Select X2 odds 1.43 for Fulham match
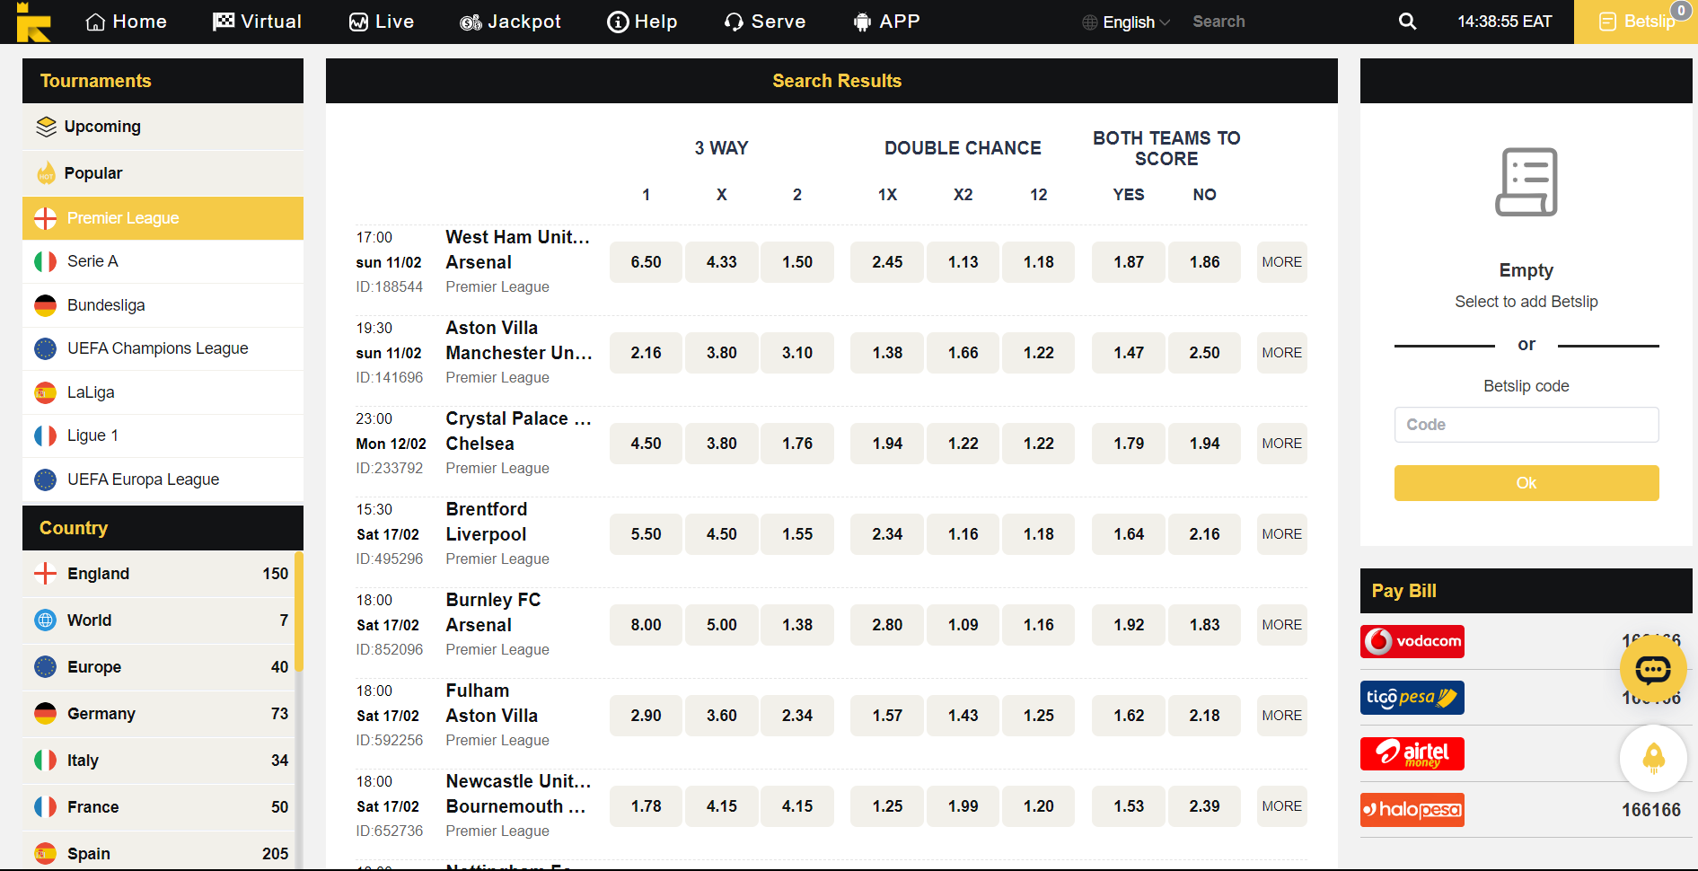This screenshot has width=1698, height=871. pyautogui.click(x=963, y=716)
